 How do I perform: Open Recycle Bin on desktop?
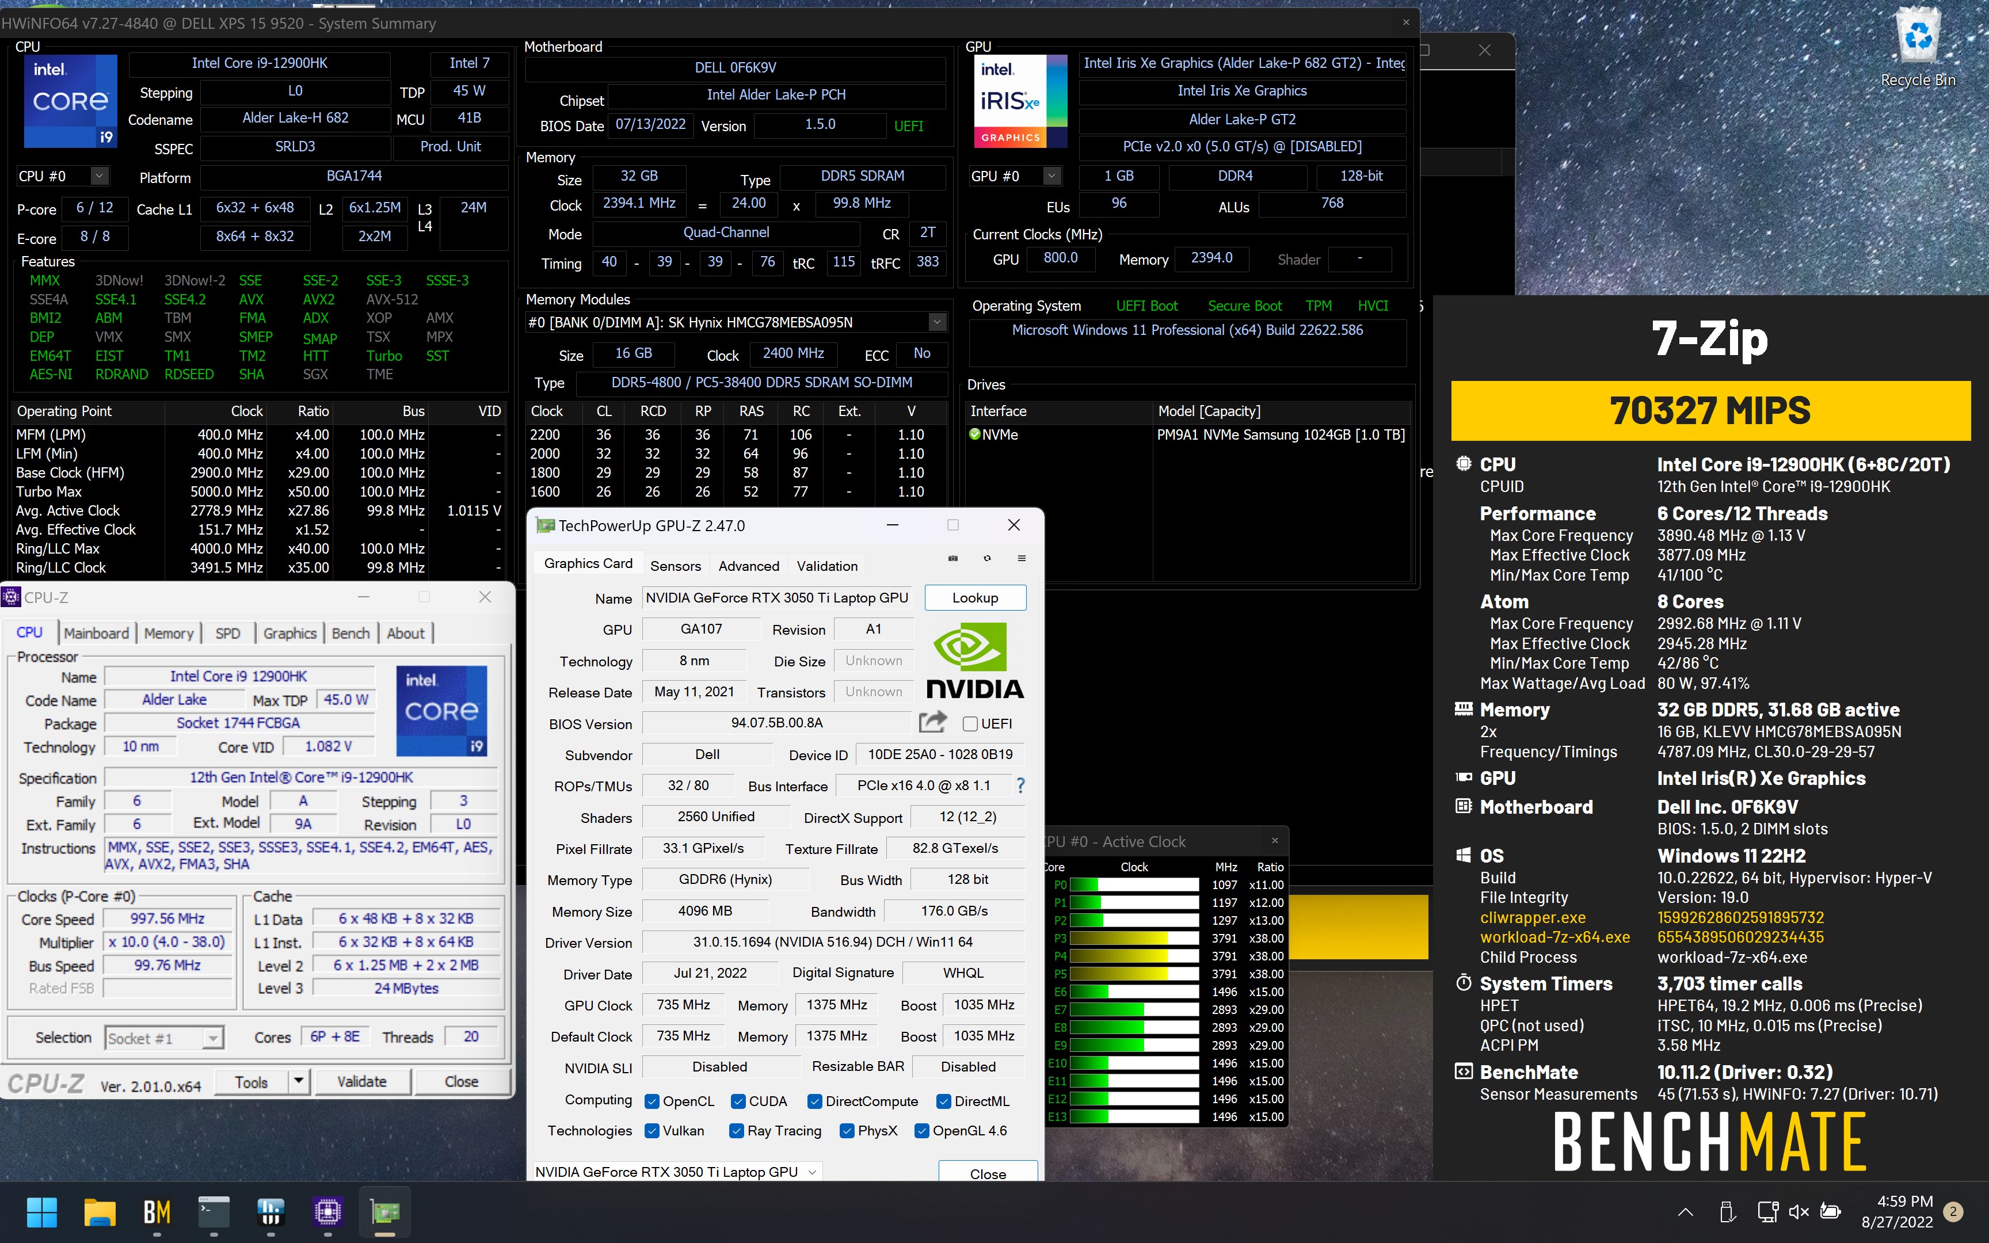(1918, 47)
